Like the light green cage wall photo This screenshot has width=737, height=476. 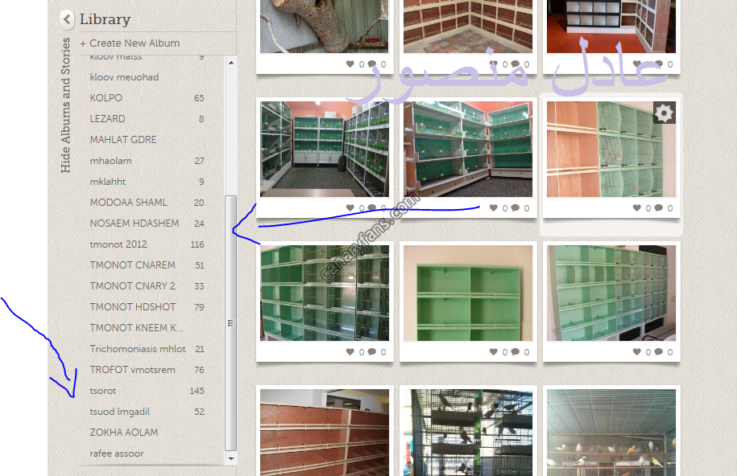[x=637, y=351]
